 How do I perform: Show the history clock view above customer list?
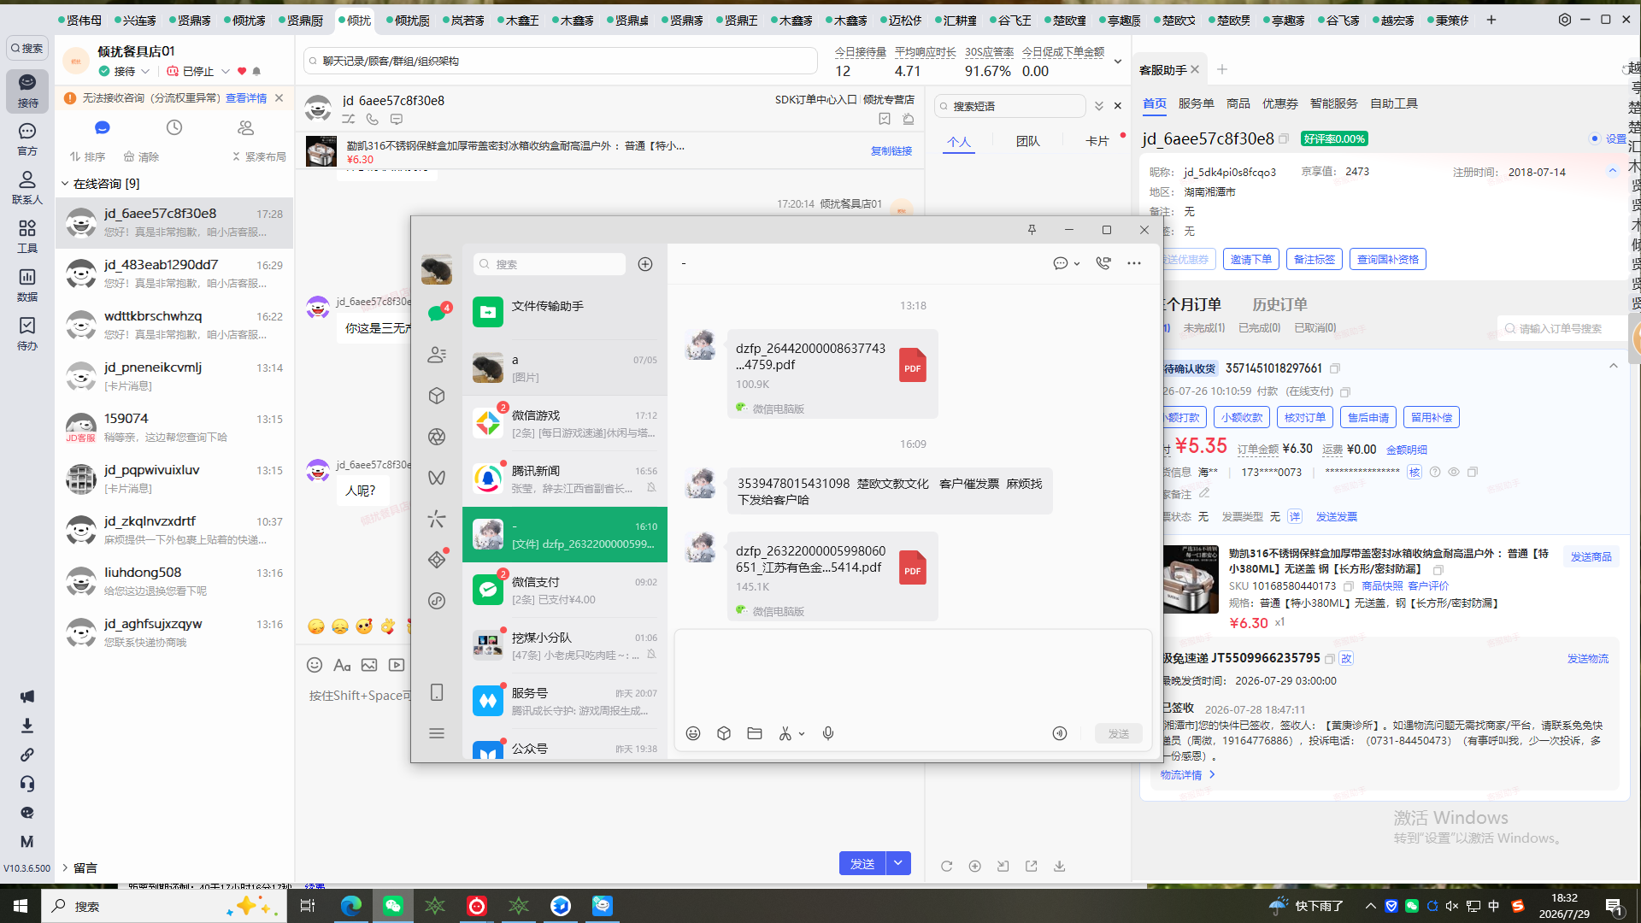(x=174, y=127)
